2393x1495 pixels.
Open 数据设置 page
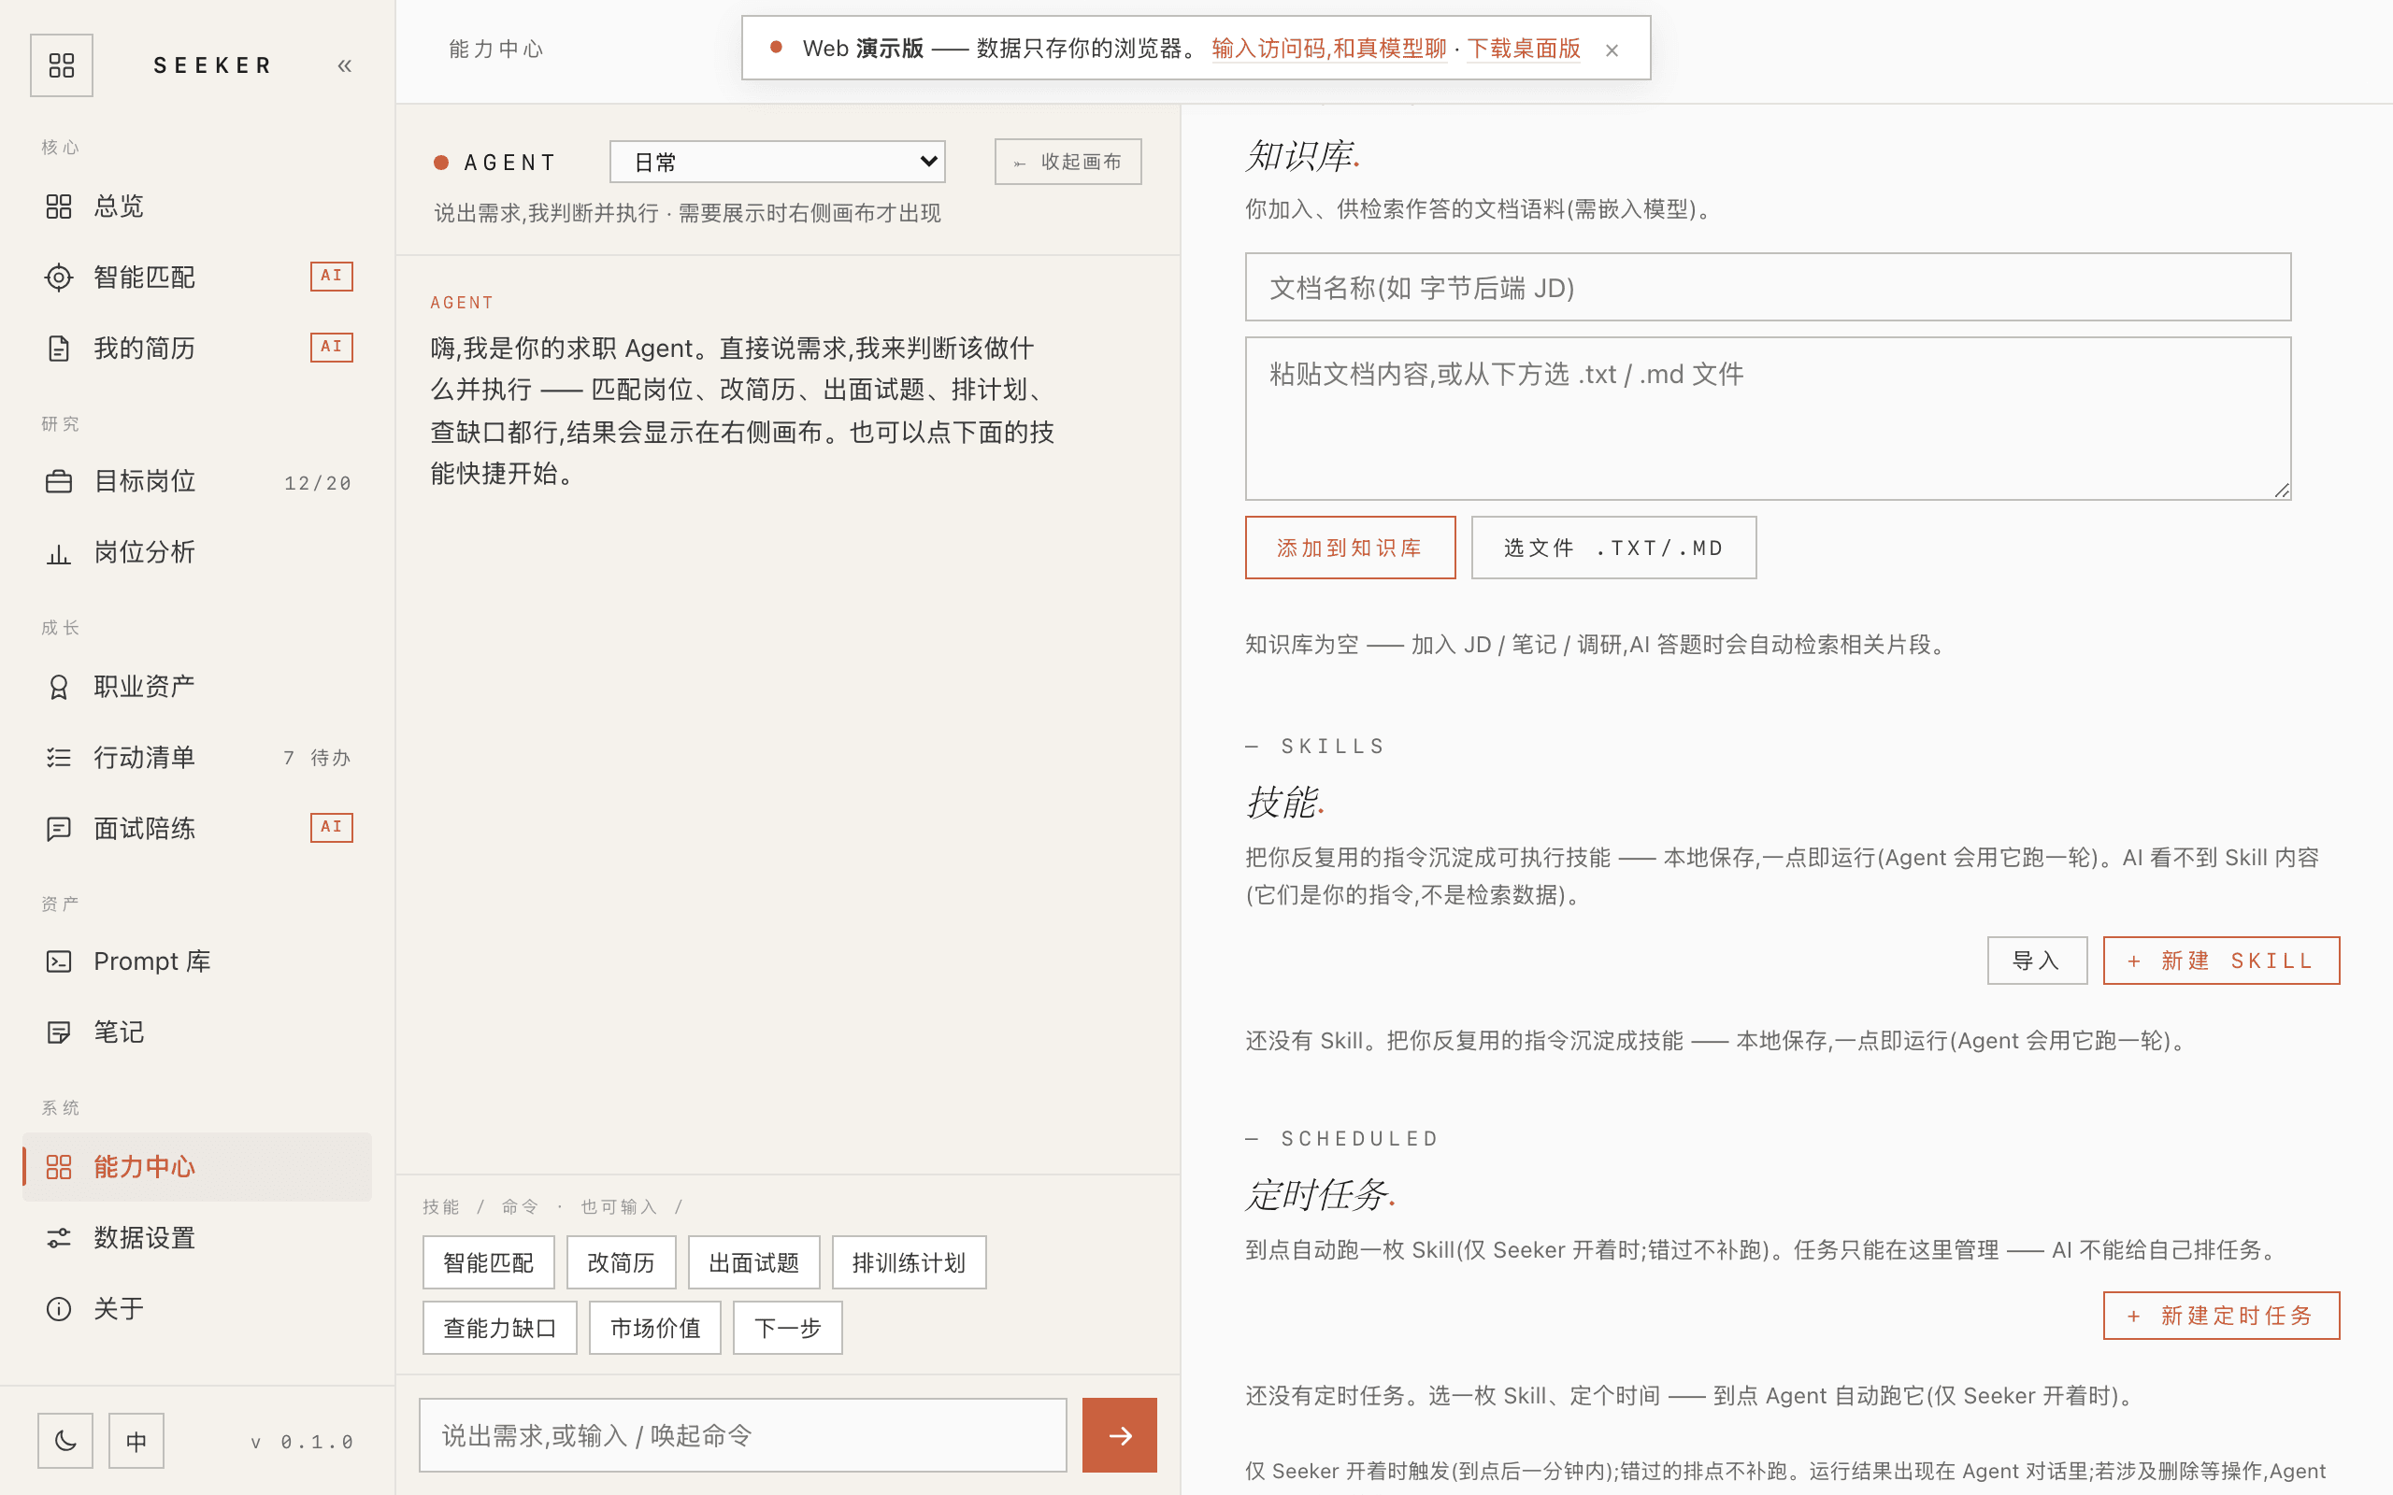pyautogui.click(x=197, y=1238)
